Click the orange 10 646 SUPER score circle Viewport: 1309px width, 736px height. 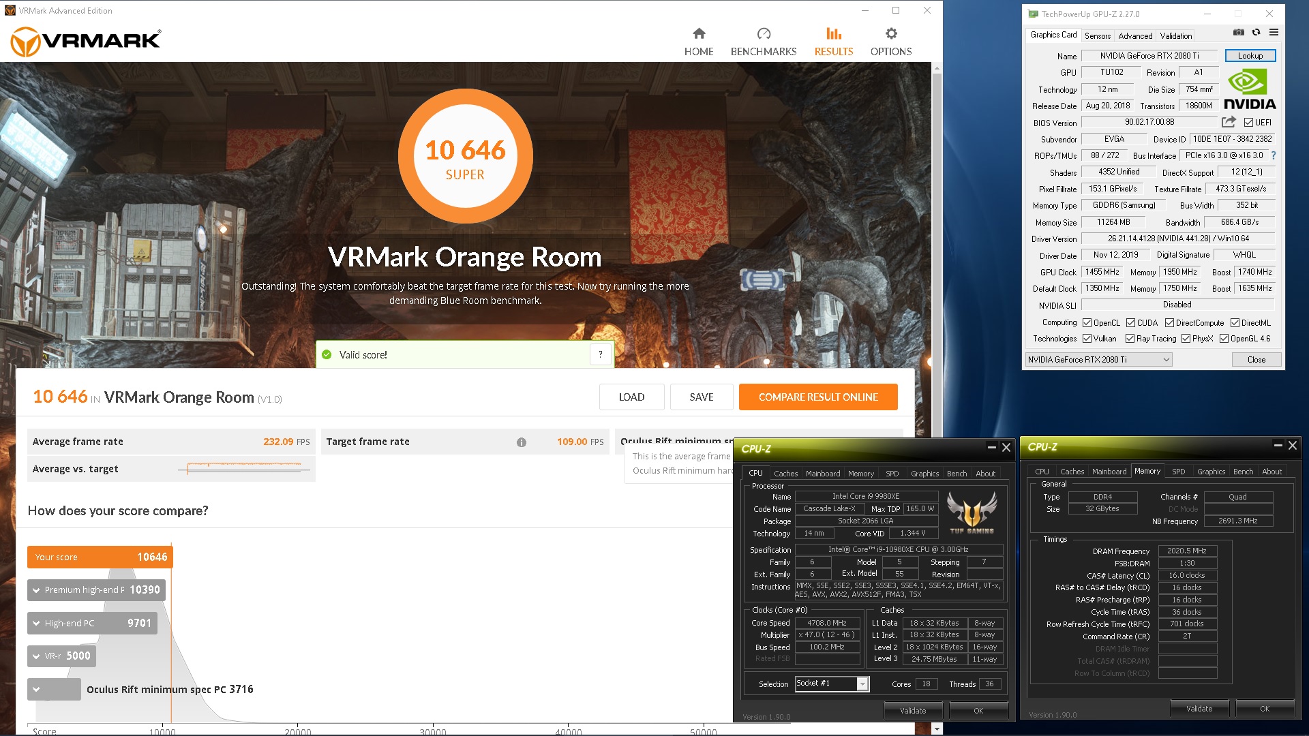pos(465,156)
